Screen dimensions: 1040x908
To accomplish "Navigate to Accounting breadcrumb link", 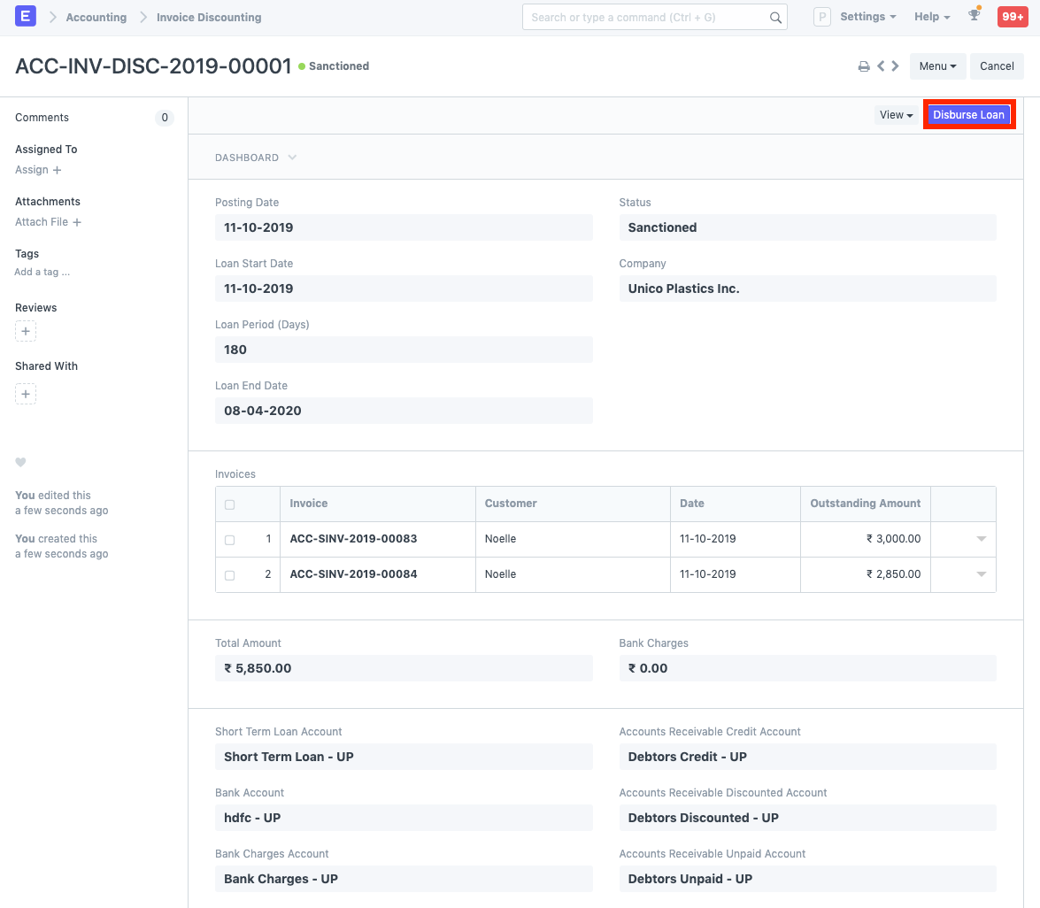I will [x=96, y=17].
